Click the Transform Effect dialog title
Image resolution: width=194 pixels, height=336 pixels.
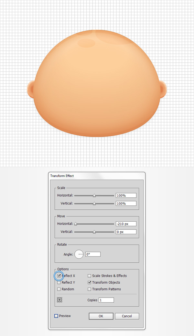point(62,176)
